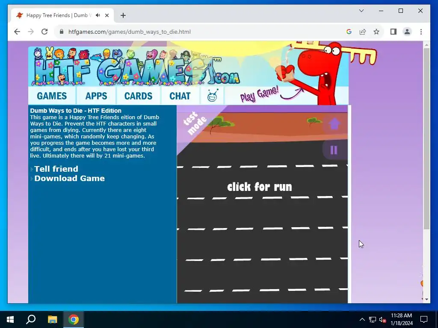Open the GAMES menu item
This screenshot has width=438, height=328.
(52, 96)
